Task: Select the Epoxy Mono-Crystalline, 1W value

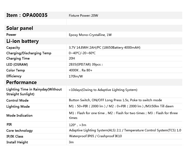Action: coord(92,35)
